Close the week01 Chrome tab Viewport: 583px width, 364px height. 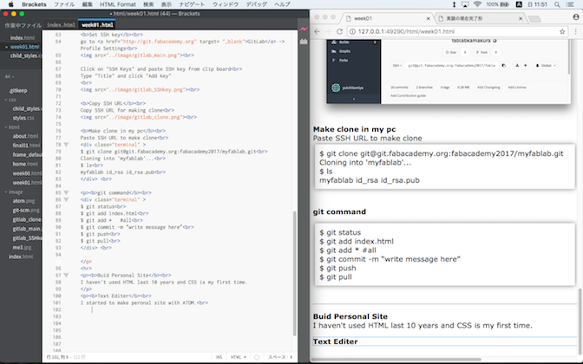tap(428, 18)
